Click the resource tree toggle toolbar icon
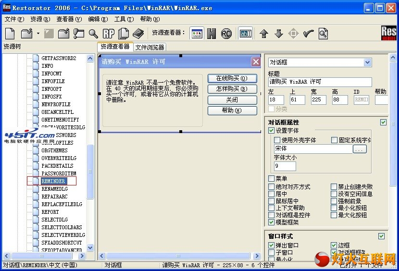Viewport: 399px width, 271px height. point(79,33)
